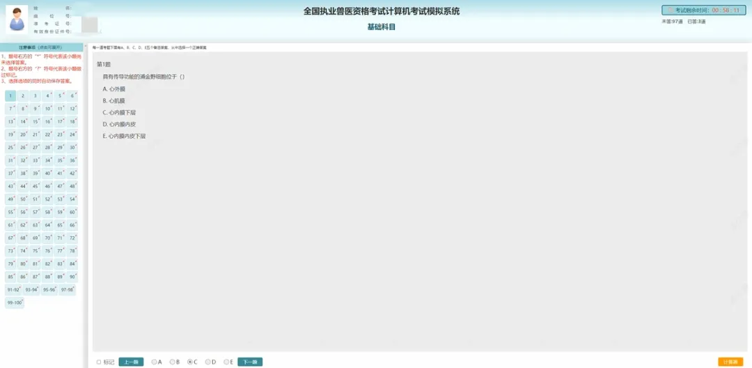Open the orange calculator button

pos(730,362)
